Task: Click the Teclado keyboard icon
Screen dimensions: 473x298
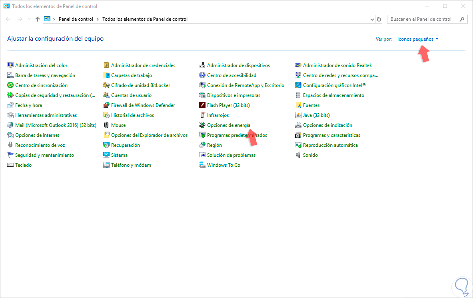Action: point(10,165)
